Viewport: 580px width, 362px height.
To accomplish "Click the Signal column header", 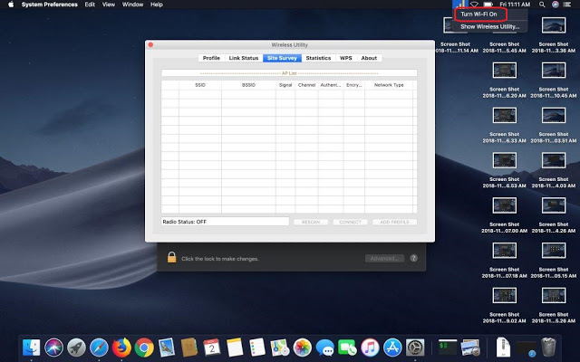I will [x=285, y=84].
